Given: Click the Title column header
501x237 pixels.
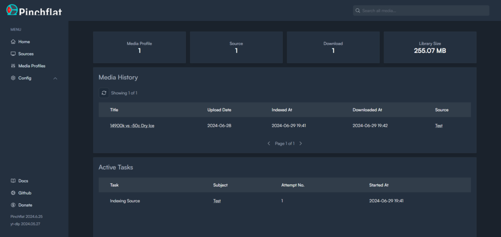Looking at the screenshot, I should pos(114,110).
